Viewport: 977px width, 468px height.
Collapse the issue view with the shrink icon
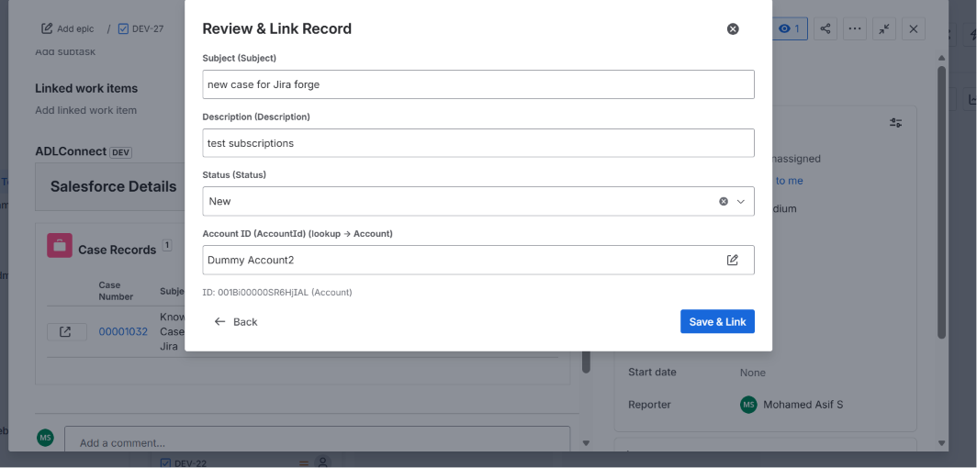884,28
